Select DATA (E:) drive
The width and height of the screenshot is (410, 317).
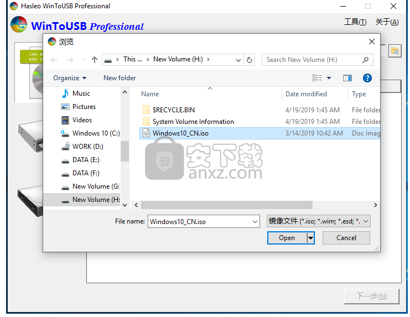80,160
